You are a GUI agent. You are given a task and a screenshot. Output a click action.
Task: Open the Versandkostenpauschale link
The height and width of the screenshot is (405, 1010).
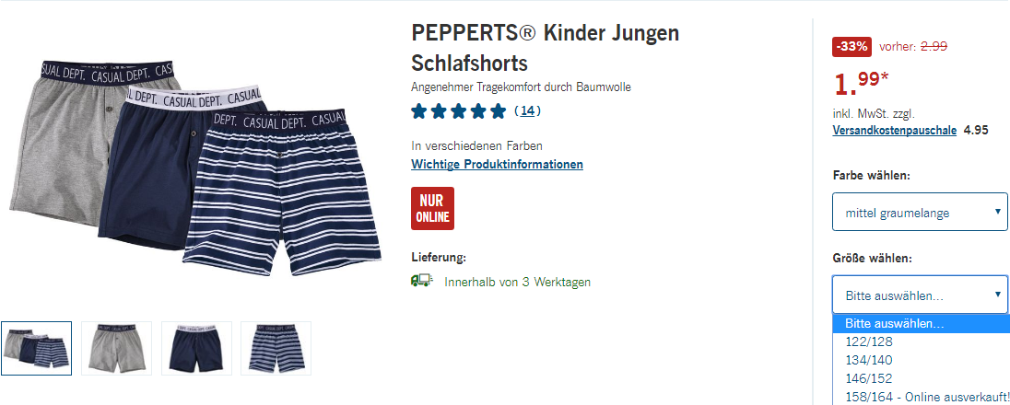point(895,130)
